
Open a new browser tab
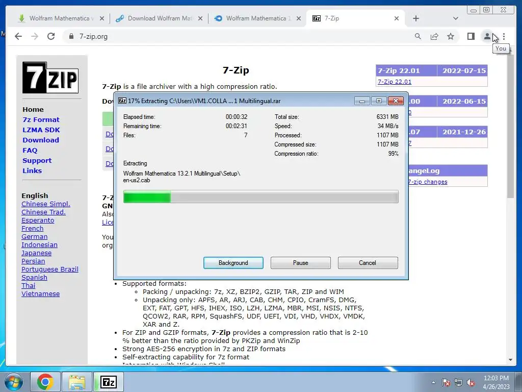coord(416,18)
